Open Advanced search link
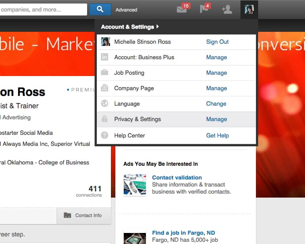305x244 pixels. (126, 10)
